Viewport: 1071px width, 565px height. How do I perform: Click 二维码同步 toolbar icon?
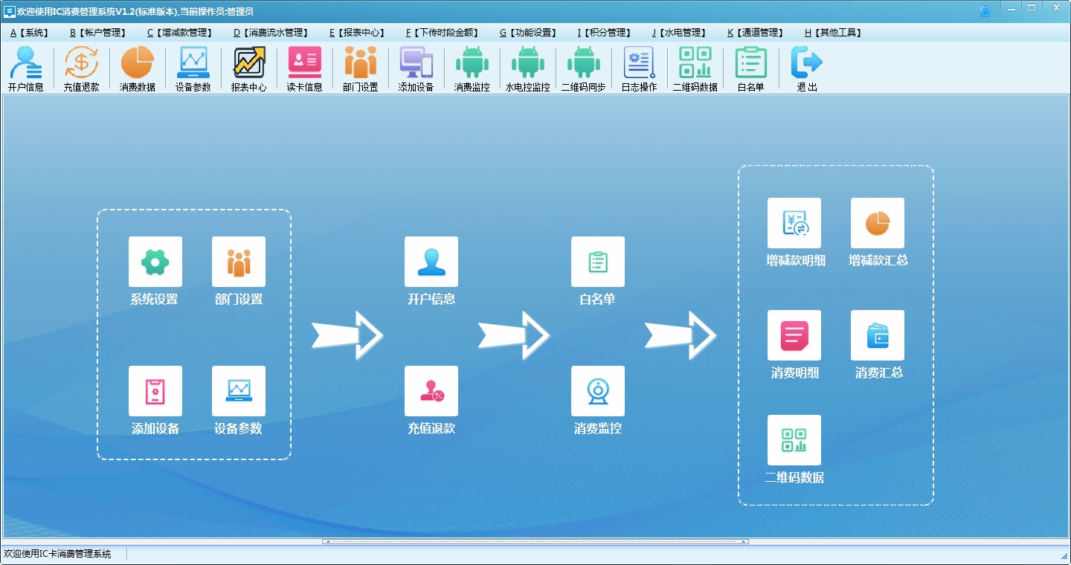[584, 68]
